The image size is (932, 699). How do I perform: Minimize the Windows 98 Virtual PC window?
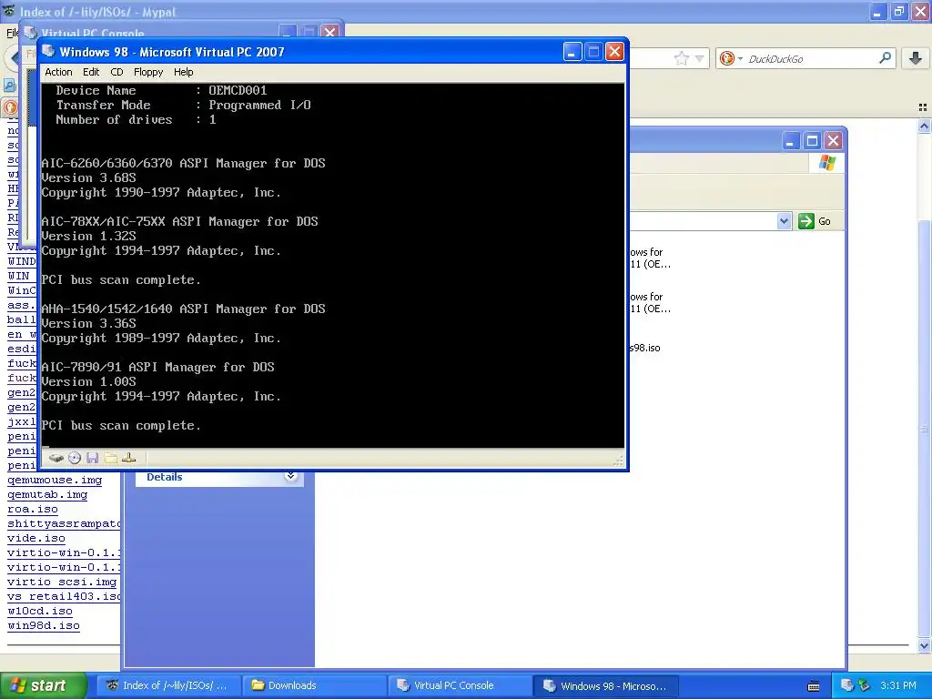[x=572, y=52]
